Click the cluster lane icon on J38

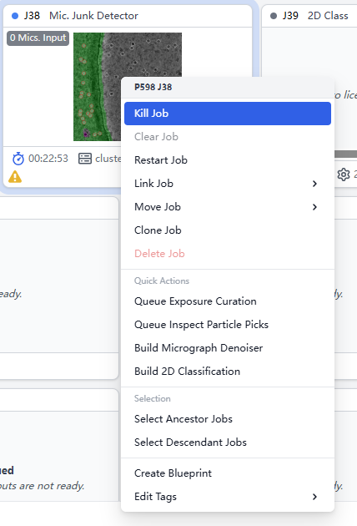85,159
